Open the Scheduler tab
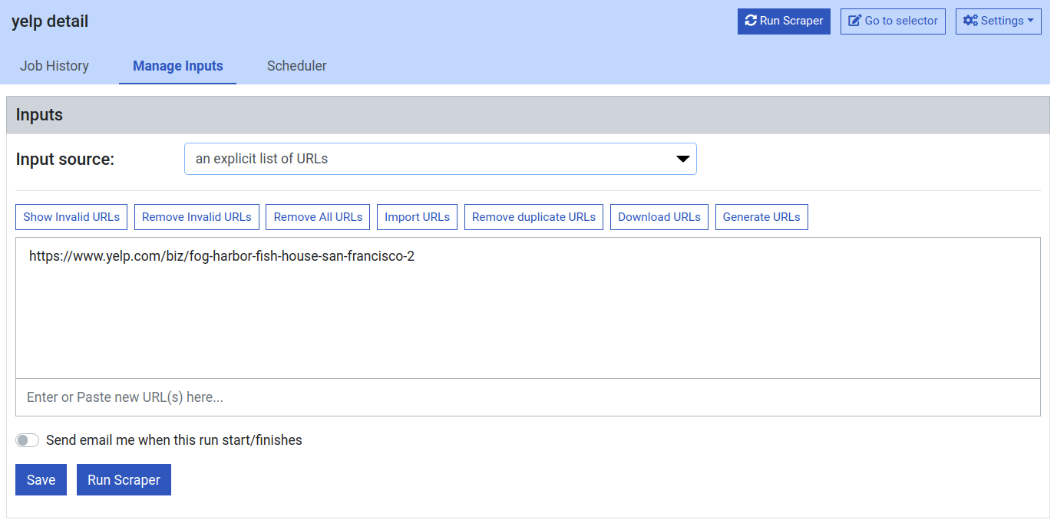 coord(297,66)
